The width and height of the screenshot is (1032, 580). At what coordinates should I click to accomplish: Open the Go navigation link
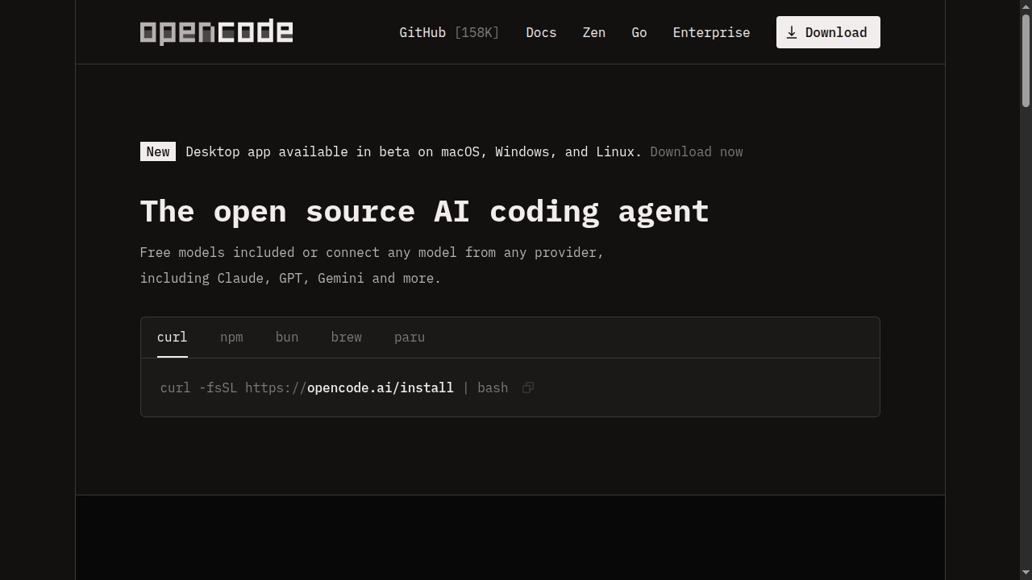pos(639,32)
